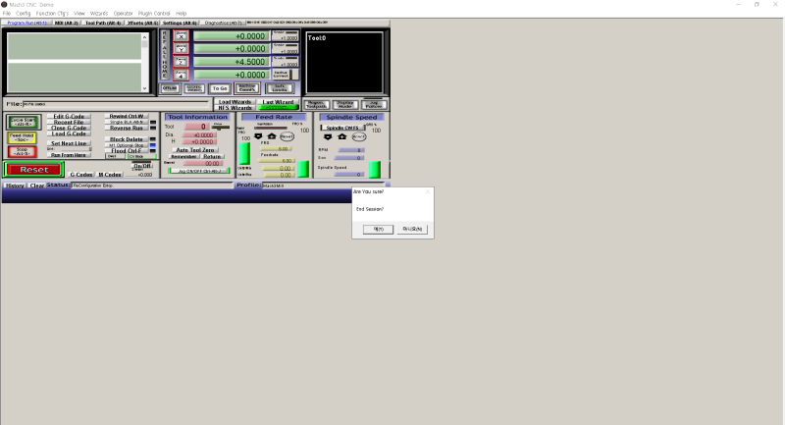Click the Edit G-Code button

69,116
